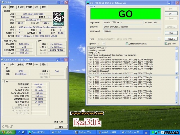Select 主機板 tab in top CPU-Z window

tap(21, 7)
